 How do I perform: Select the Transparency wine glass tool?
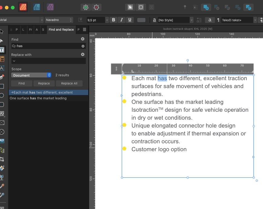(x=2, y=177)
